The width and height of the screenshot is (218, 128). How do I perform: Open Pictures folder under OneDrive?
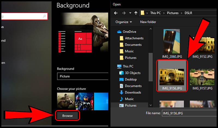tap(131, 58)
